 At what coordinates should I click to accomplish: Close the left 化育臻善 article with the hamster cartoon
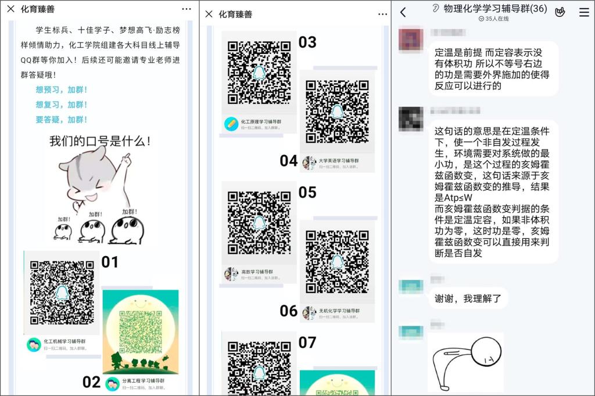tap(10, 9)
